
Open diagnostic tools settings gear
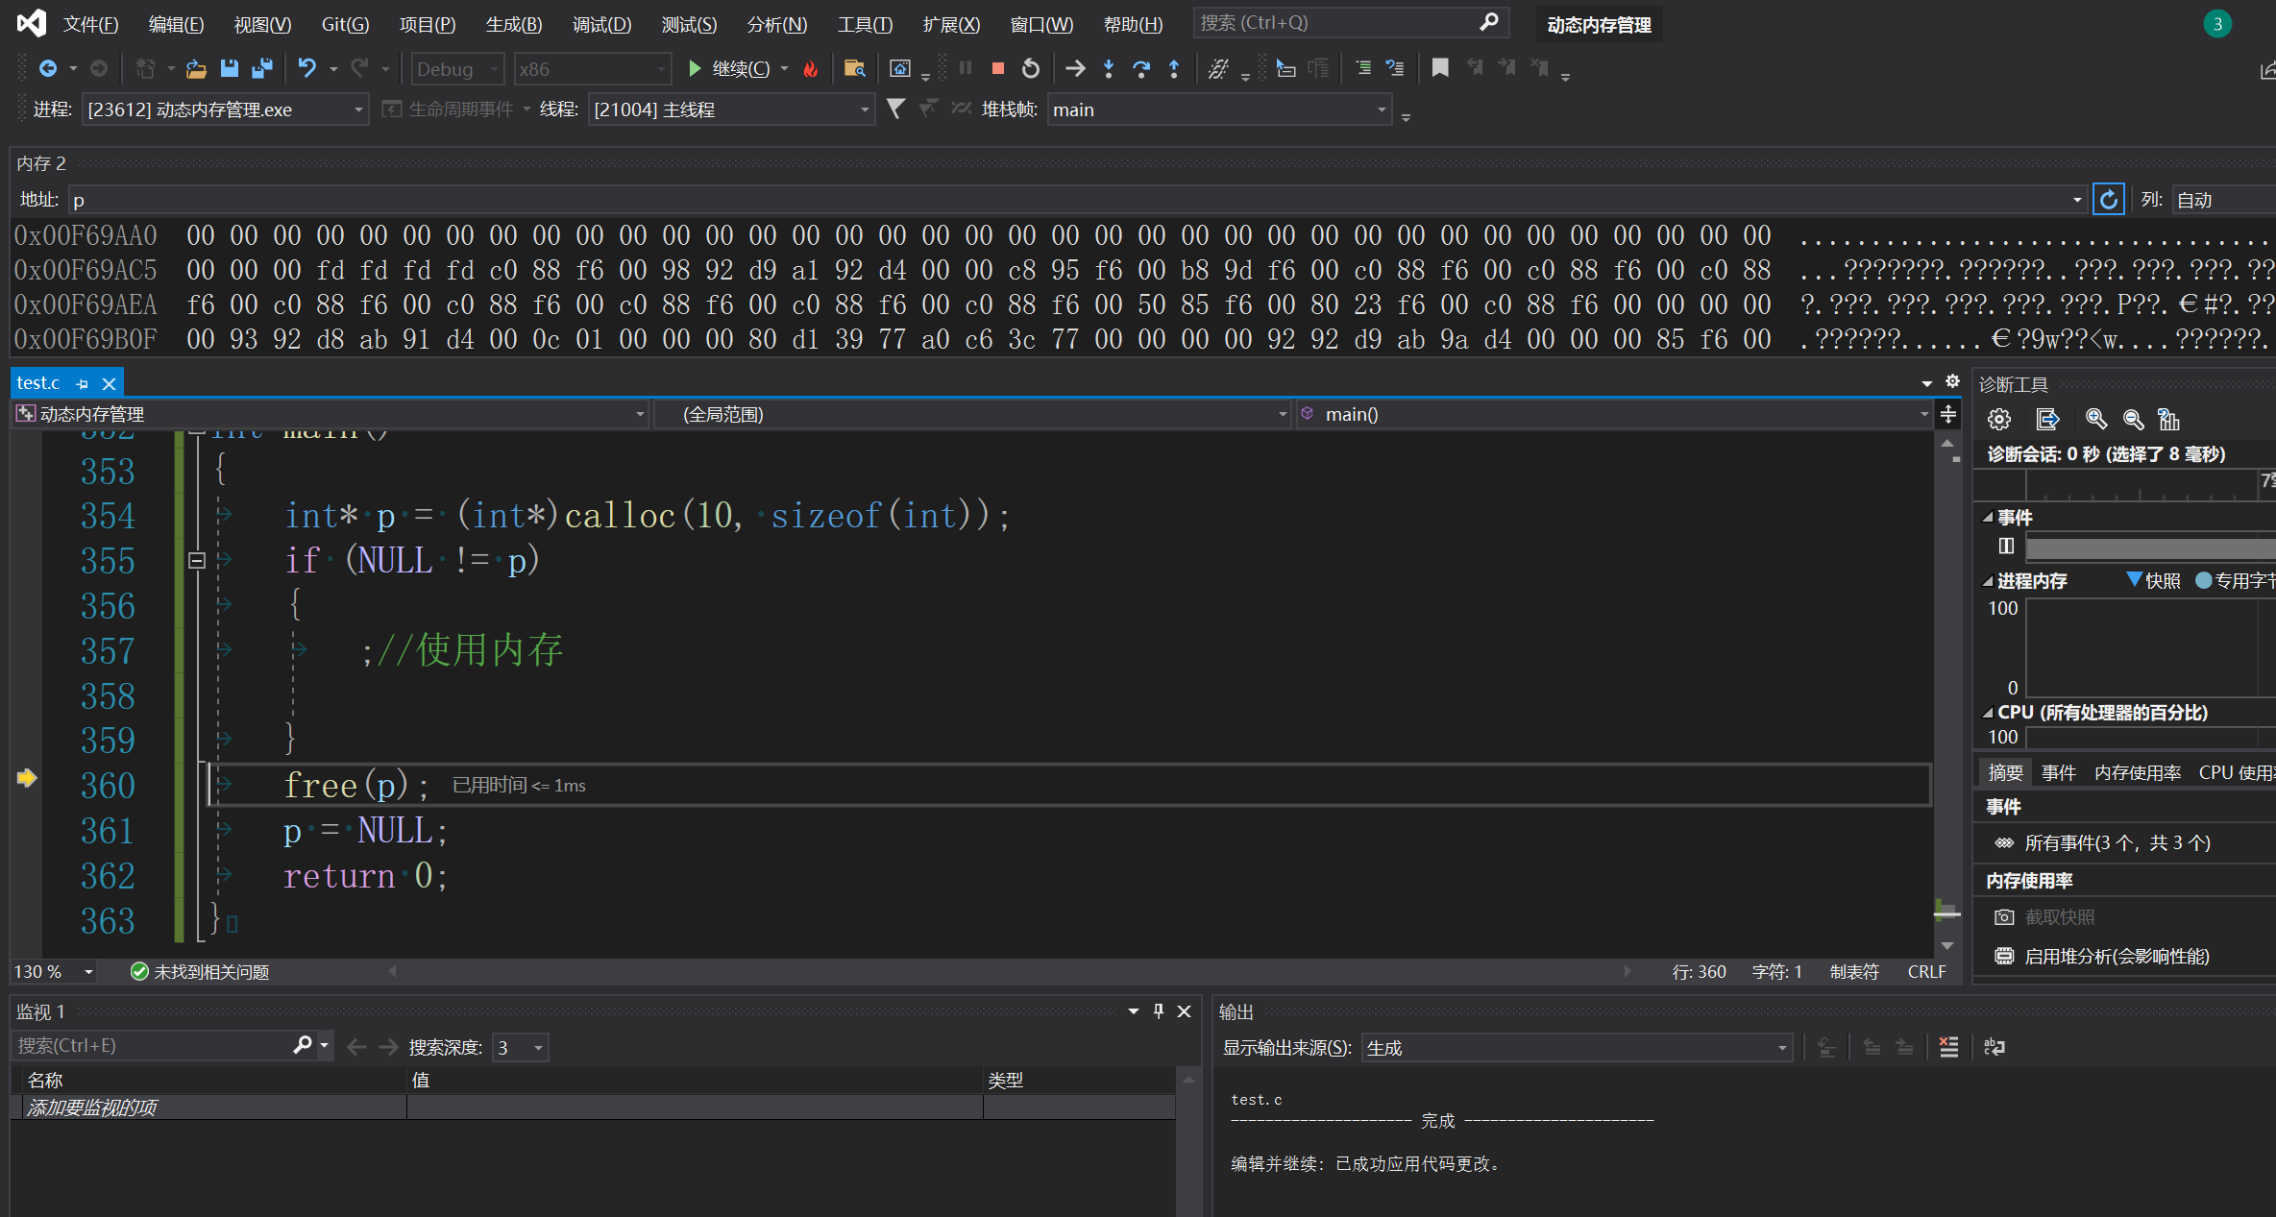(x=1999, y=419)
